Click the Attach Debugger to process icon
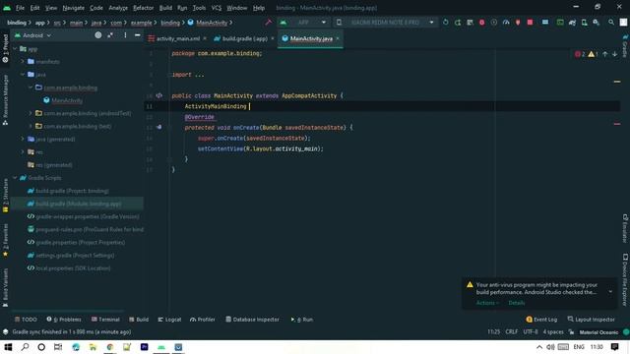The width and height of the screenshot is (630, 354). [x=518, y=23]
